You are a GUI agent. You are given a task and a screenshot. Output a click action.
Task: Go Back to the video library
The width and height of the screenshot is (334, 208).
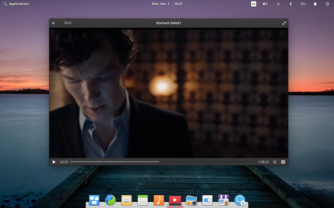point(67,23)
